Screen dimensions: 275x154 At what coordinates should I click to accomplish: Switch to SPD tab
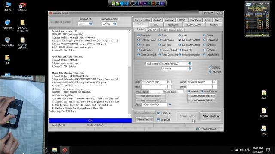pyautogui.click(x=156, y=25)
